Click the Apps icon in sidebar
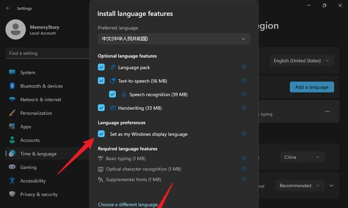 coord(12,126)
